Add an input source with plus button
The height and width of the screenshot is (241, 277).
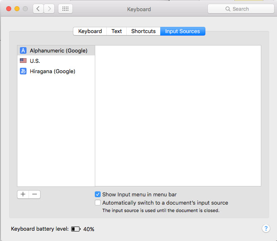(x=23, y=194)
